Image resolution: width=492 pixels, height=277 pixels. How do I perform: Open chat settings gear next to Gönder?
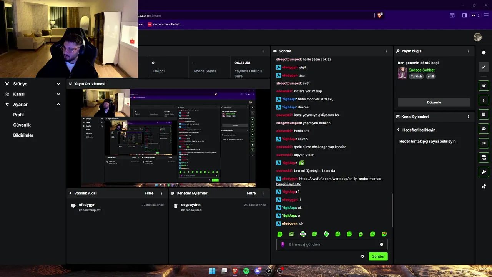point(362,256)
